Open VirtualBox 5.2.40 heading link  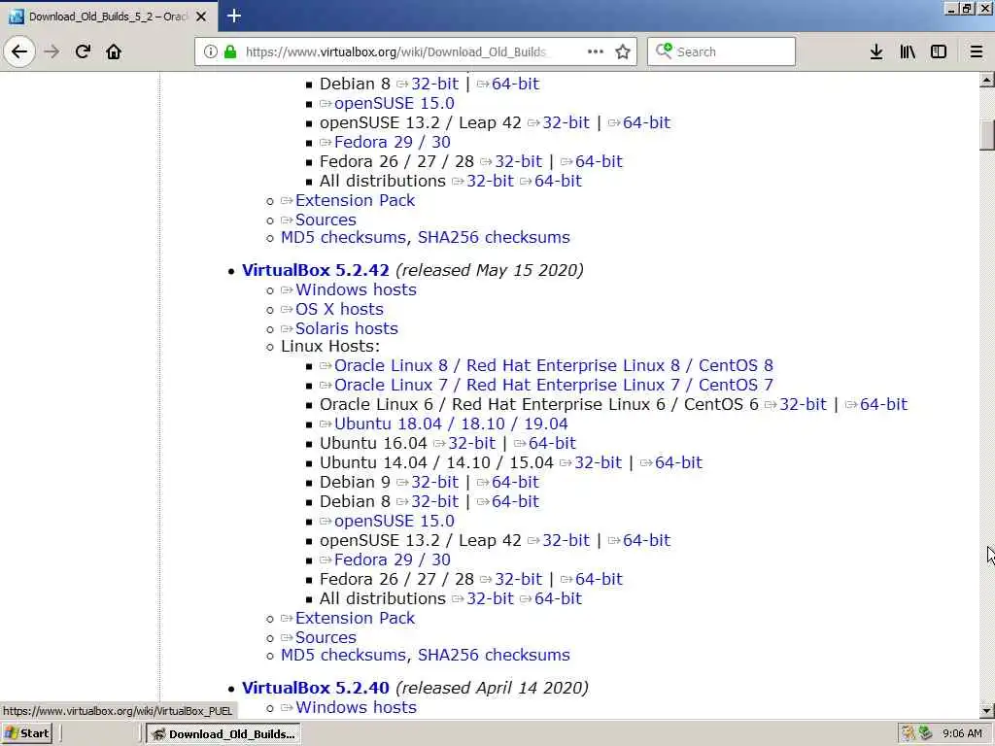pos(316,688)
